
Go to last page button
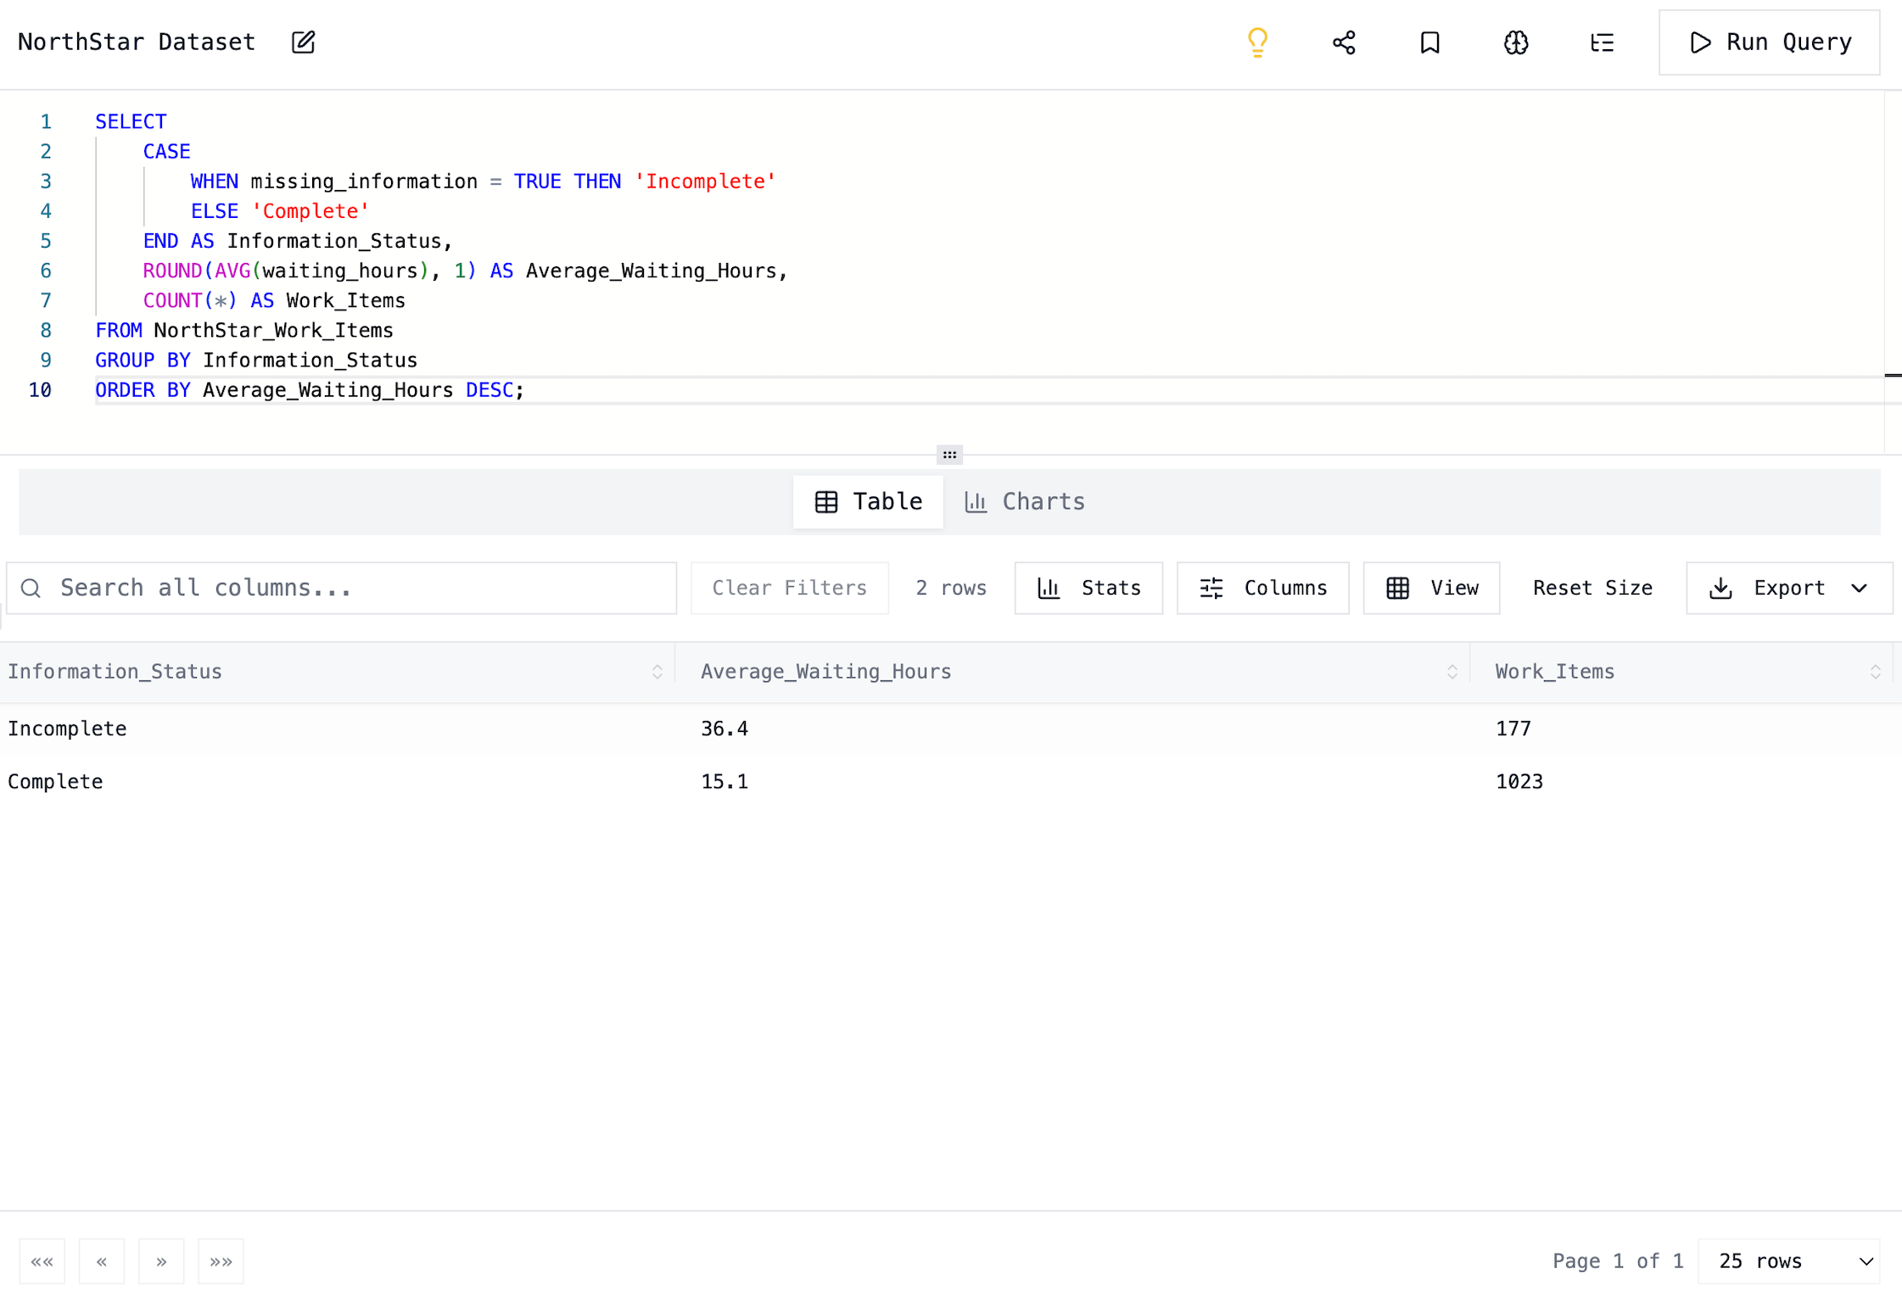pyautogui.click(x=221, y=1261)
